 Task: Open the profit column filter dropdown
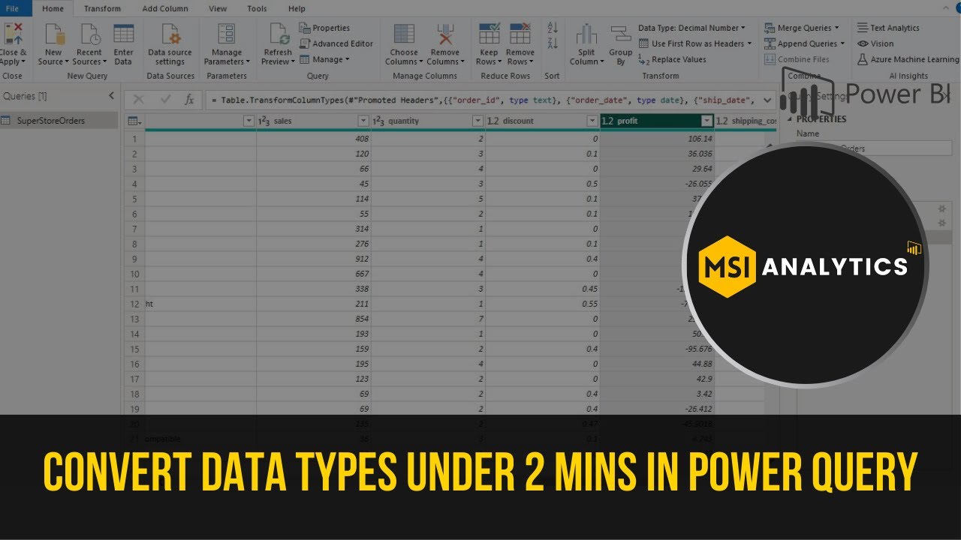(706, 121)
